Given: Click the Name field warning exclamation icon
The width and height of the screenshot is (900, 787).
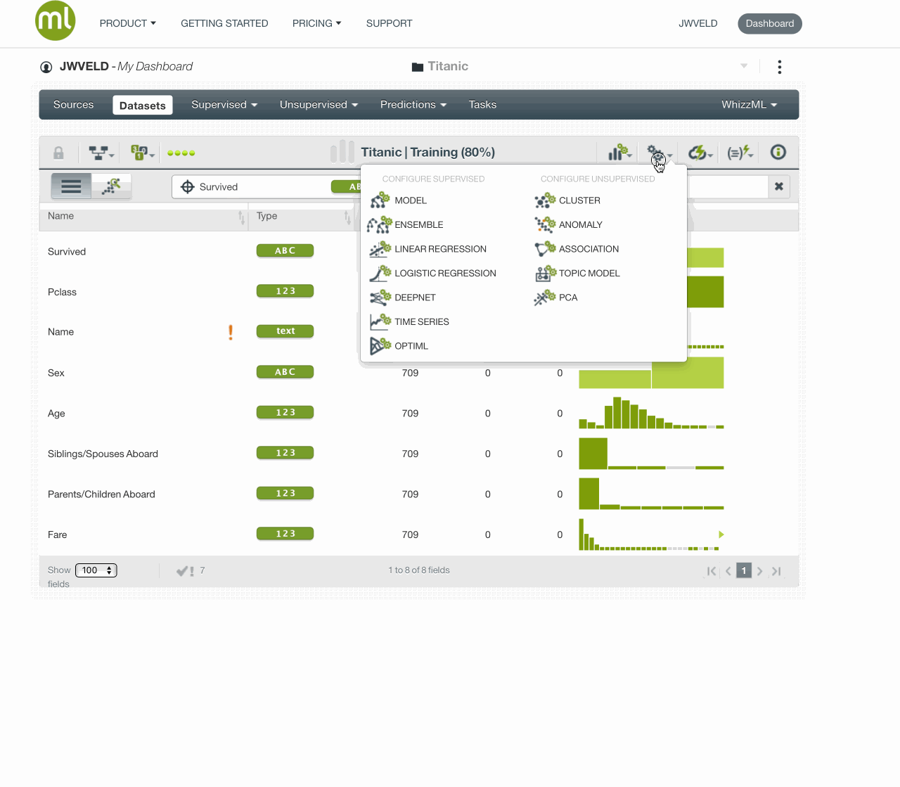Looking at the screenshot, I should (231, 332).
